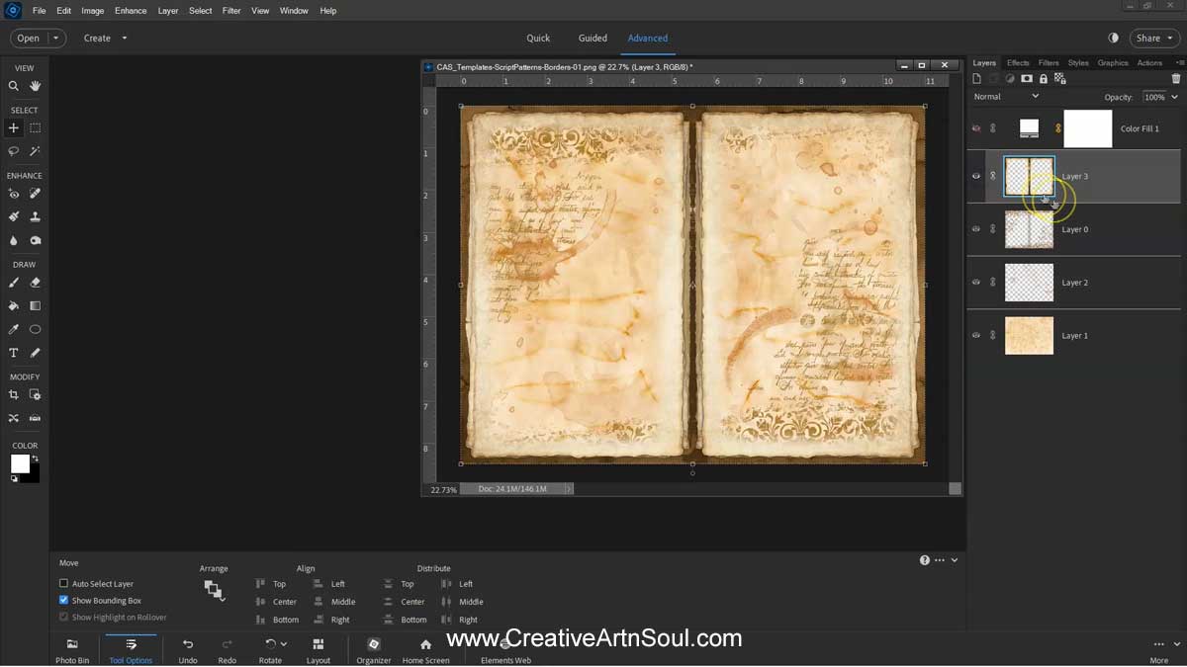Open the Eraser tool
This screenshot has width=1187, height=667.
tap(35, 283)
